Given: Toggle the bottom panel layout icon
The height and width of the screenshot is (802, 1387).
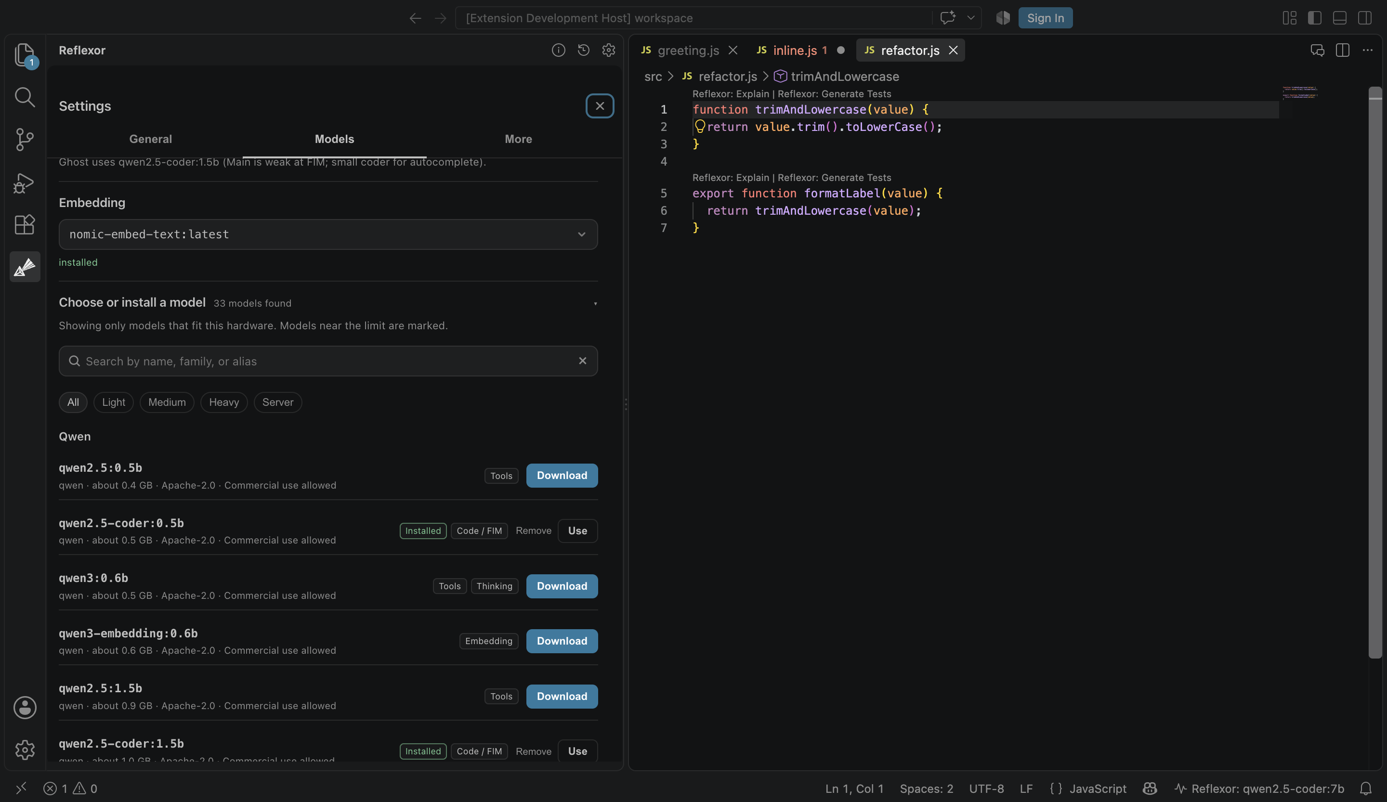Looking at the screenshot, I should 1339,18.
